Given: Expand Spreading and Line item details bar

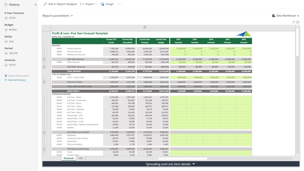Looking at the screenshot, I should [171, 164].
